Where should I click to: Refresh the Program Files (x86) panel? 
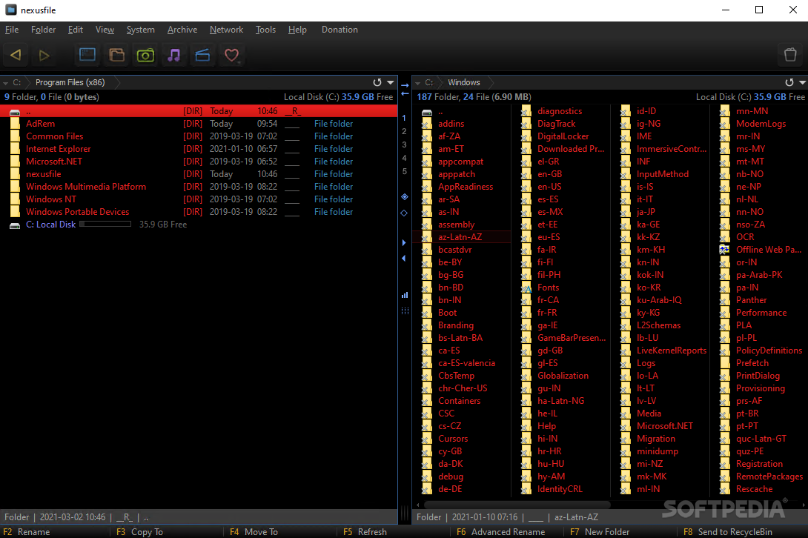pyautogui.click(x=377, y=82)
